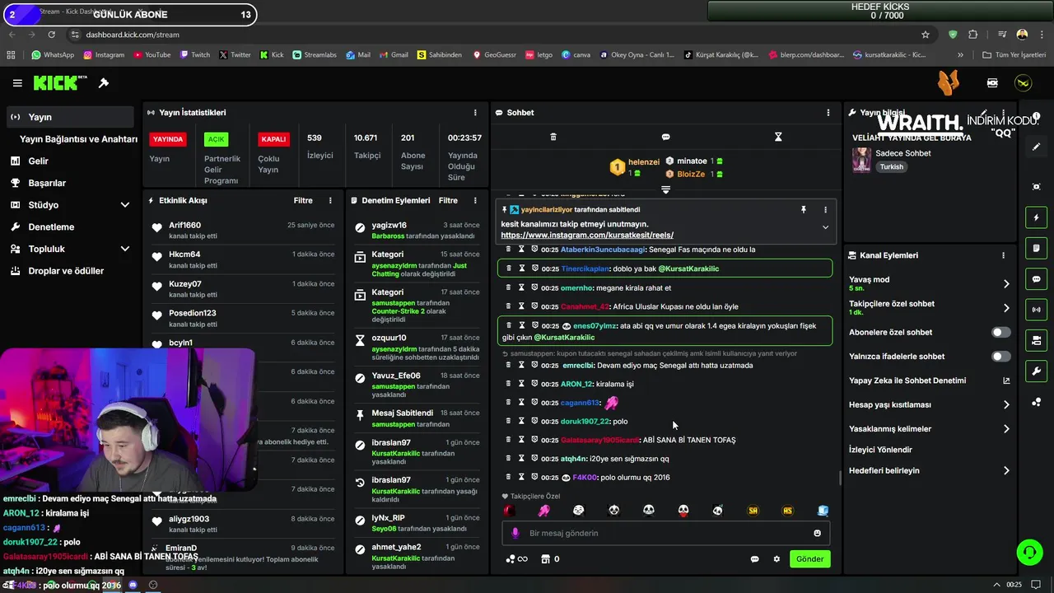Delete omernho's chat message with its trash icon

tap(508, 287)
